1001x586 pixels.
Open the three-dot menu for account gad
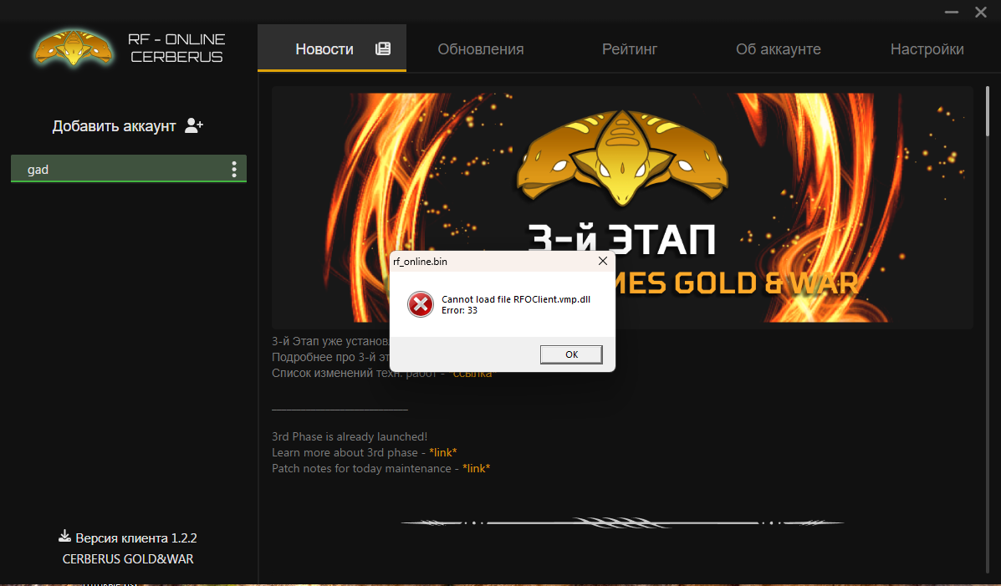click(234, 169)
